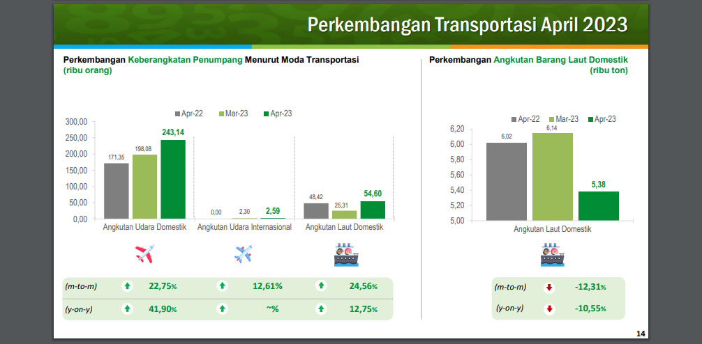Click the (ribu orang) unit label
The height and width of the screenshot is (344, 702).
click(88, 70)
